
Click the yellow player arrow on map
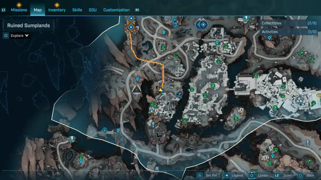pyautogui.click(x=160, y=90)
